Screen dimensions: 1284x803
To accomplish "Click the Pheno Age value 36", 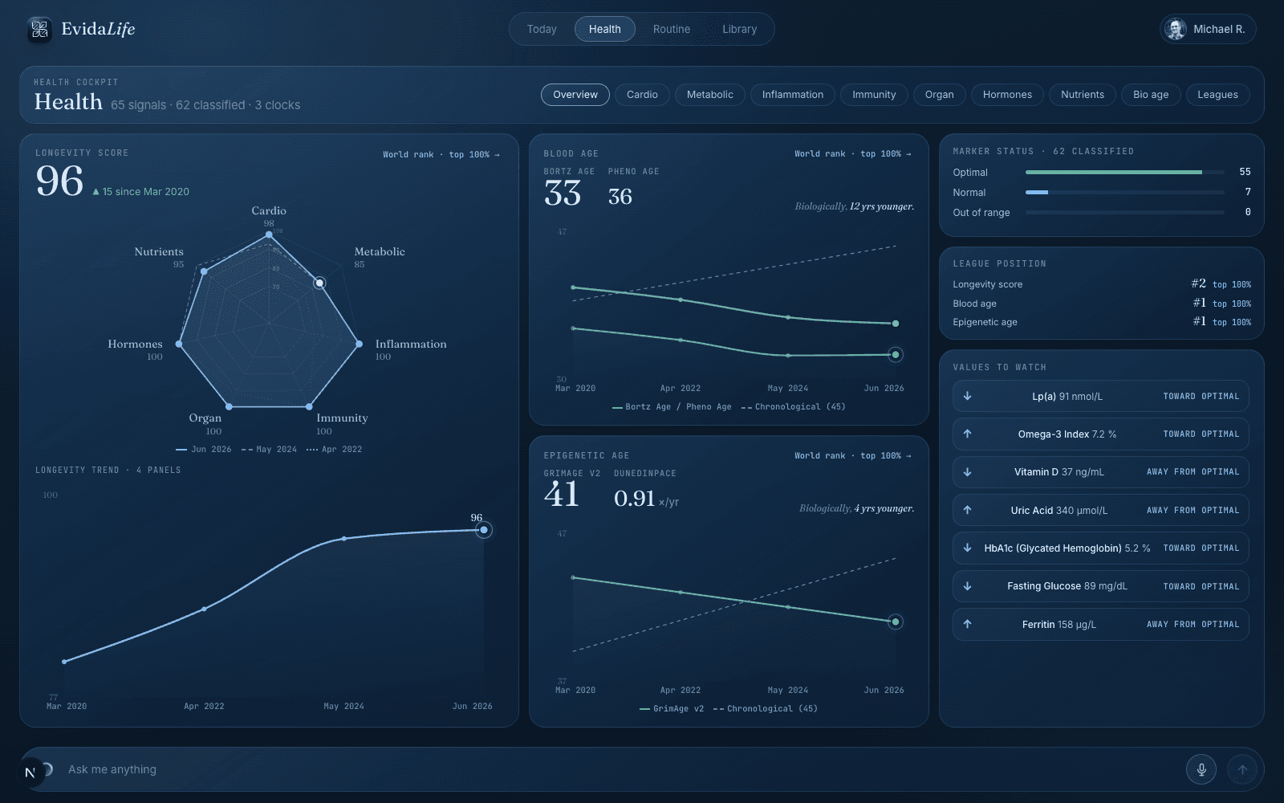I will click(x=620, y=197).
